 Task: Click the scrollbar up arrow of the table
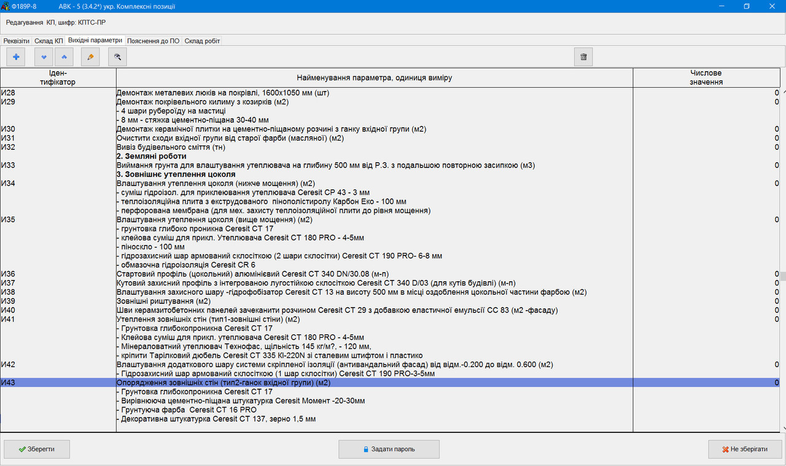coord(782,93)
